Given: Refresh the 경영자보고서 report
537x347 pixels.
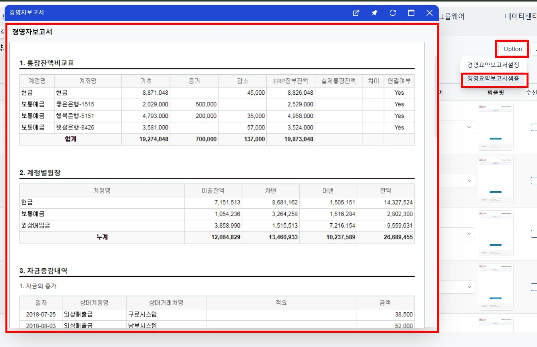Looking at the screenshot, I should [x=393, y=13].
